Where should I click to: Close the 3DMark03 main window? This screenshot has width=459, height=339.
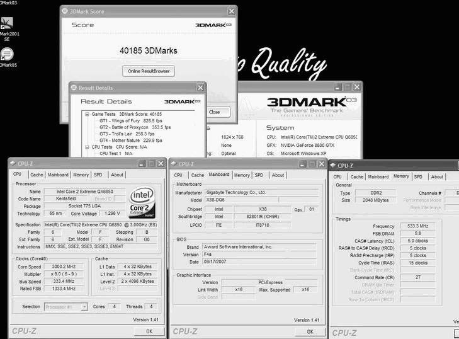tap(356, 87)
